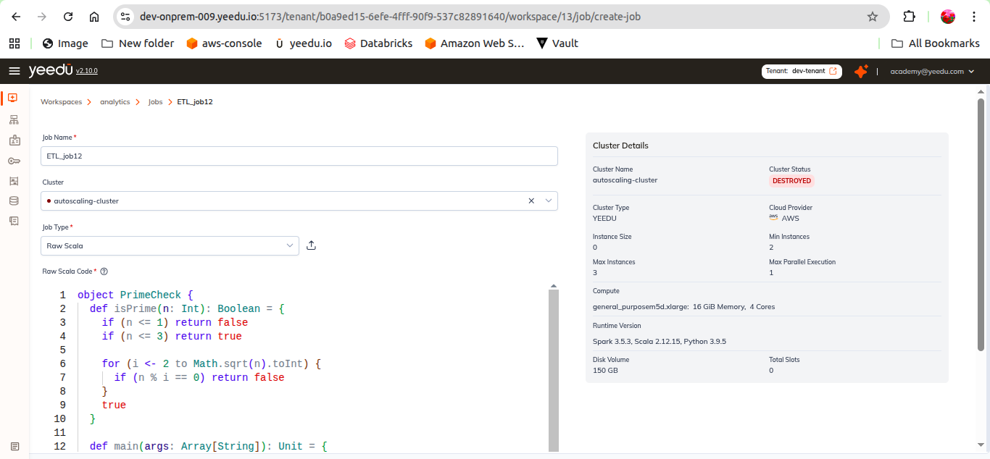Viewport: 990px width, 459px height.
Task: Open the All Bookmarks folder
Action: pyautogui.click(x=935, y=43)
